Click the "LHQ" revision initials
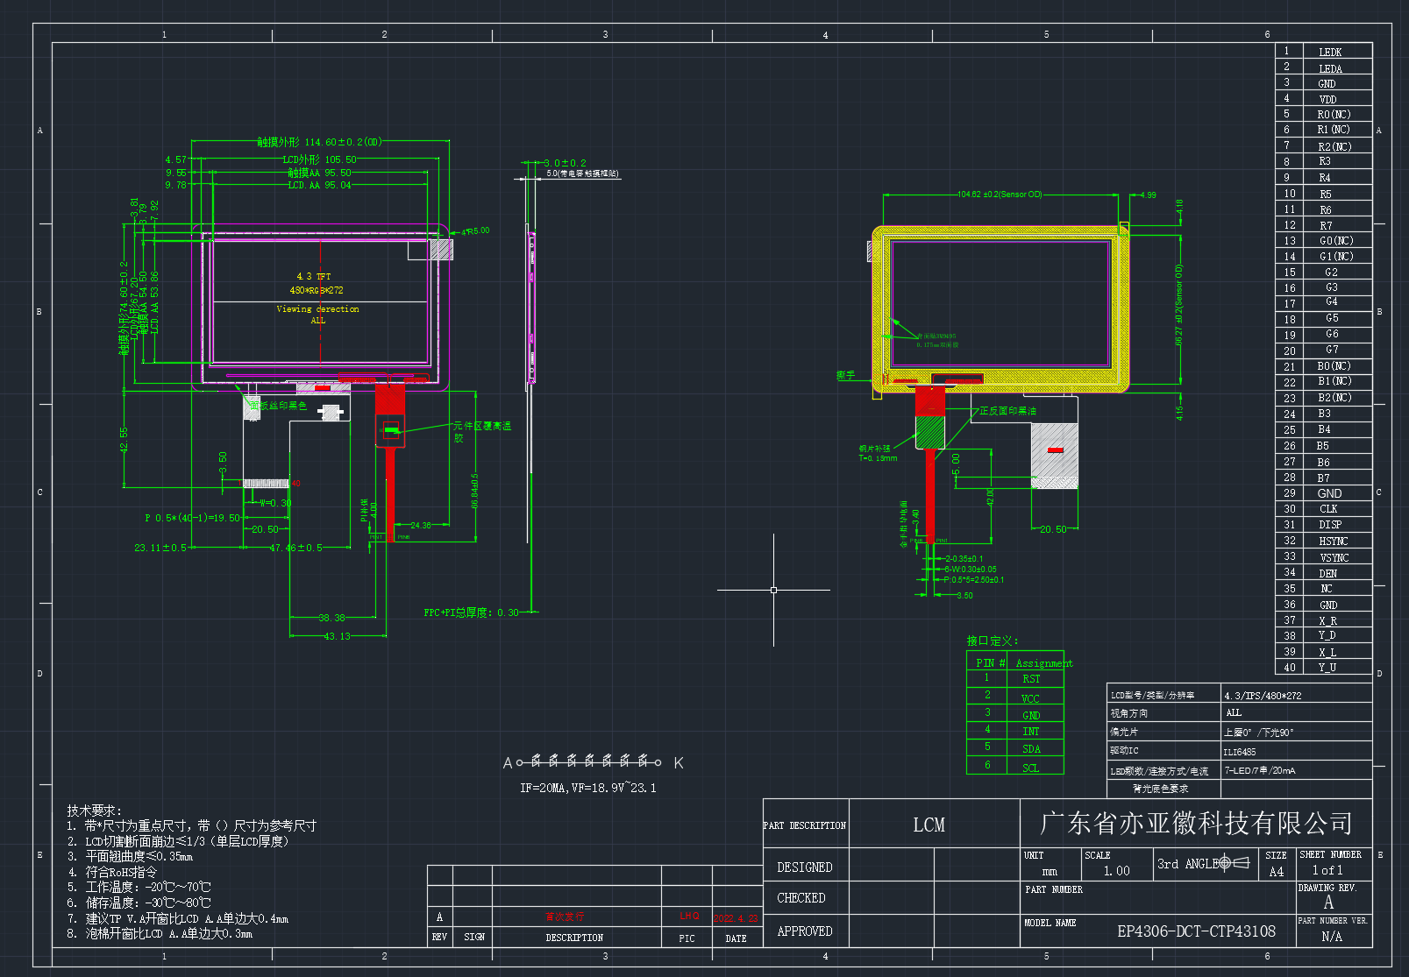 click(689, 917)
